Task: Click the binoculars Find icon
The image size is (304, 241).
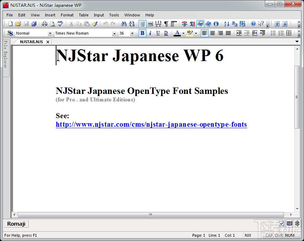Action: pos(124,24)
